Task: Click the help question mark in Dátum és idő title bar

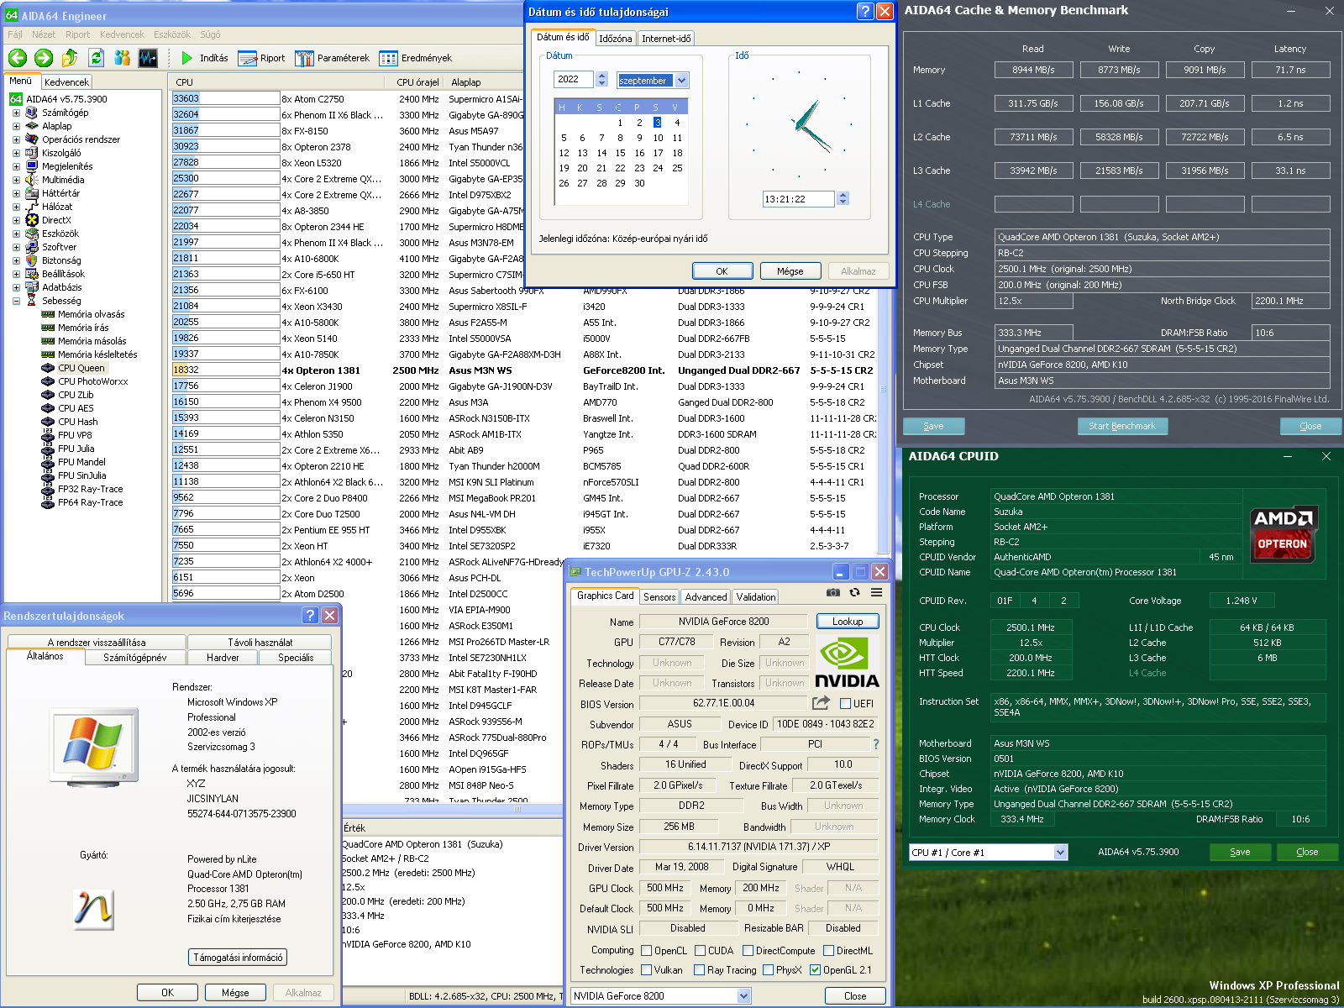Action: [x=865, y=11]
